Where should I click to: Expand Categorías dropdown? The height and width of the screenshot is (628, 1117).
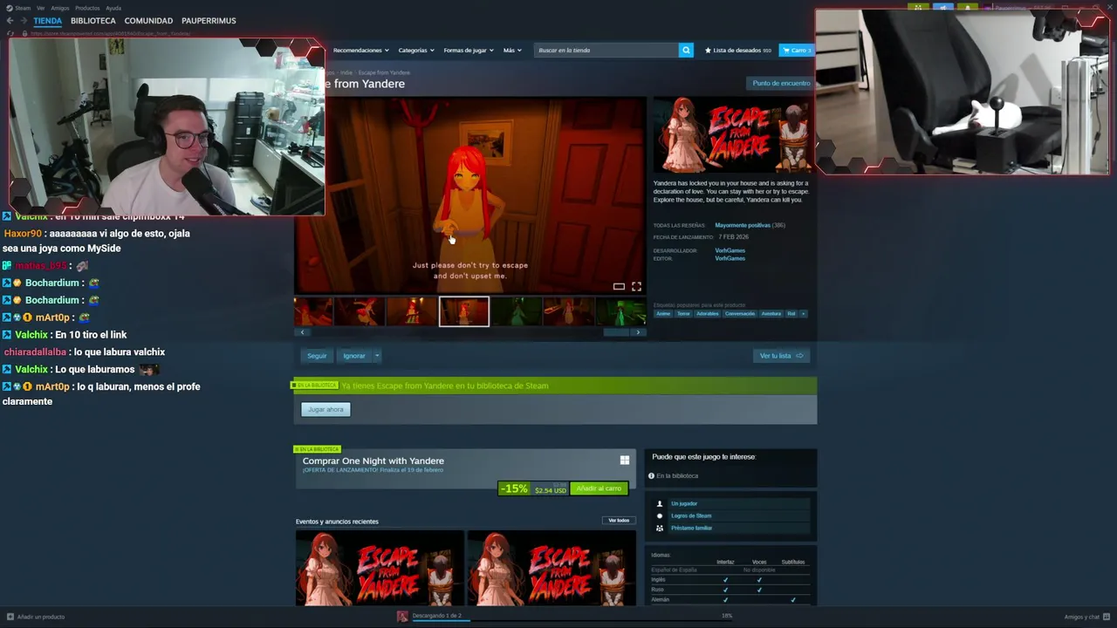click(x=416, y=50)
